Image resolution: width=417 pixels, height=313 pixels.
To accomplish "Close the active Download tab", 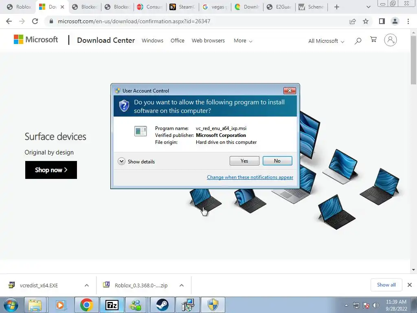I will click(62, 7).
